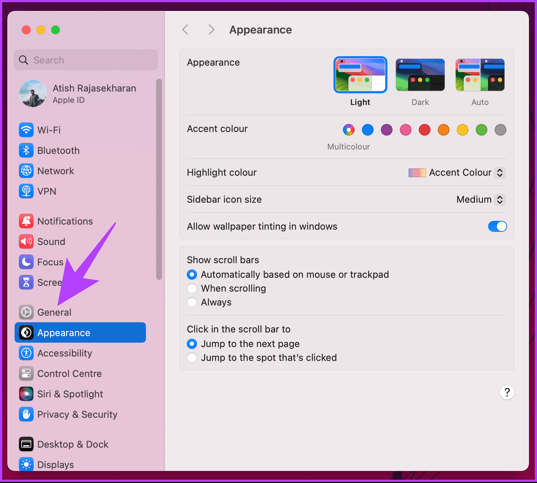This screenshot has width=537, height=483.
Task: Go back with left chevron
Action: point(185,30)
